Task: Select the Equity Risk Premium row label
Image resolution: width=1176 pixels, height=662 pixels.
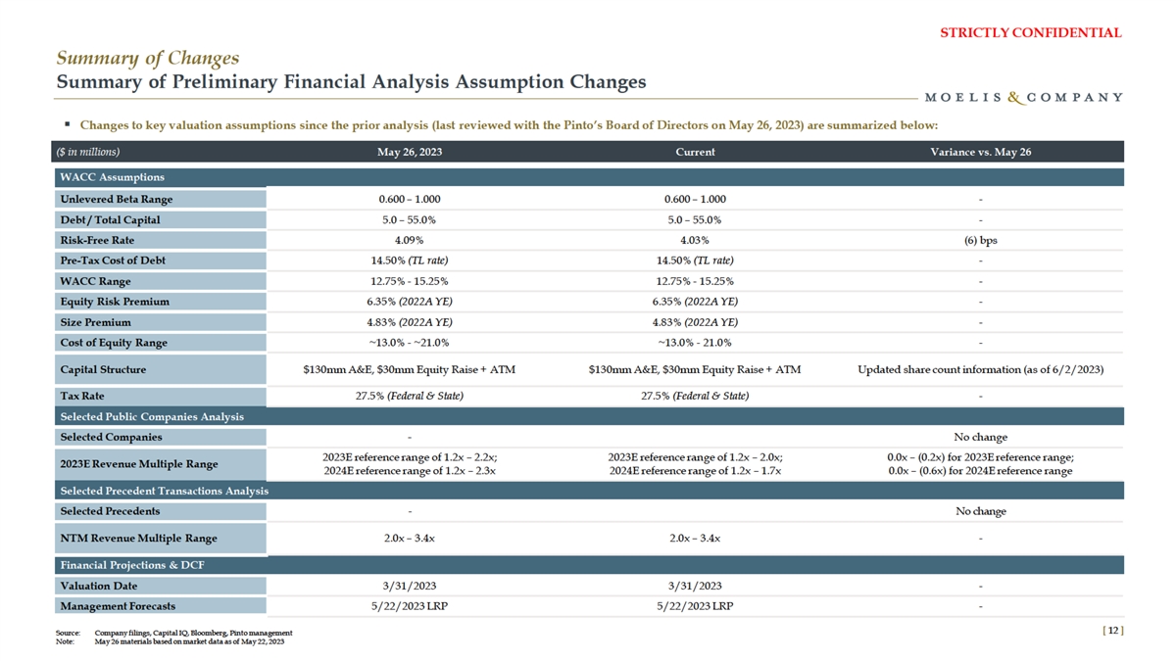Action: (115, 302)
